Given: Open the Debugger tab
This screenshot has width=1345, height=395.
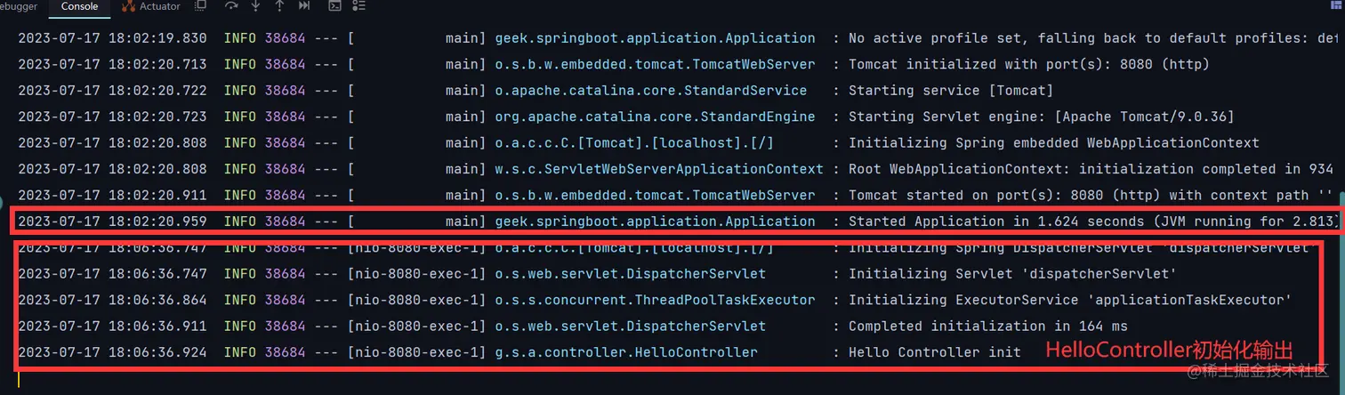Looking at the screenshot, I should [18, 6].
